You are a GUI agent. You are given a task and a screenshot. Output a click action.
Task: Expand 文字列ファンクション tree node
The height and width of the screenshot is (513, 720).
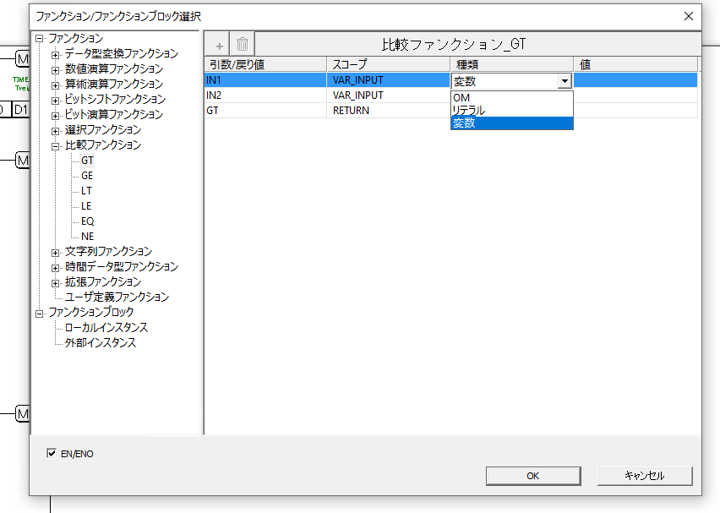tap(56, 252)
